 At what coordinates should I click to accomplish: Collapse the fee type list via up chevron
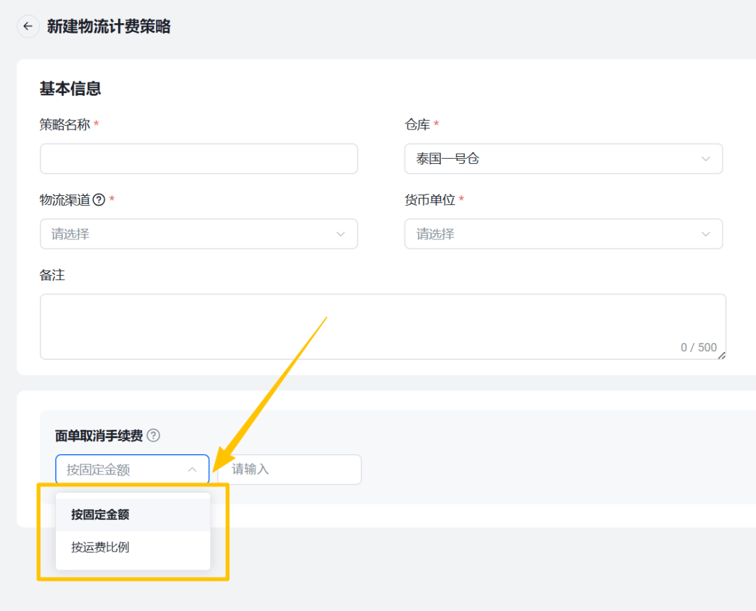click(x=192, y=470)
